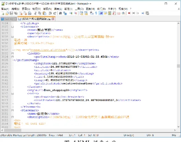Open Folder as Workspace toolbar icon
The height and width of the screenshot is (142, 181).
pos(119,13)
